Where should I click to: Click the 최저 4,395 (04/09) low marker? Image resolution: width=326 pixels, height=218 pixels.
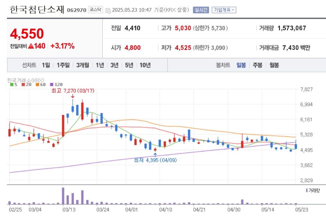pyautogui.click(x=155, y=160)
